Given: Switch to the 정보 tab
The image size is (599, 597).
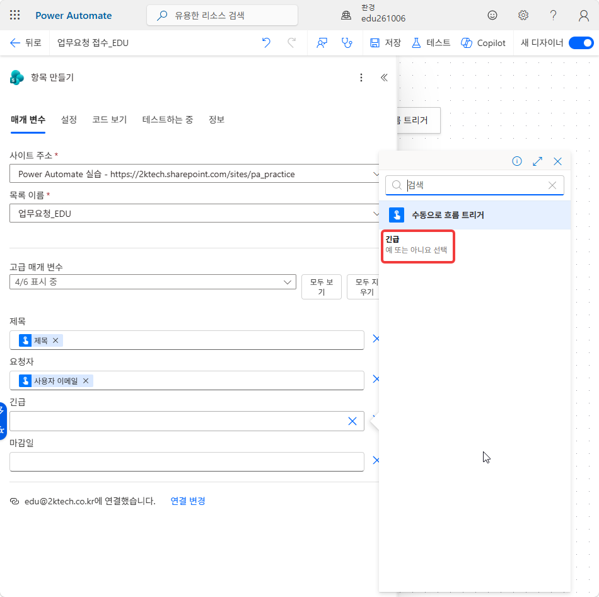Looking at the screenshot, I should point(216,120).
